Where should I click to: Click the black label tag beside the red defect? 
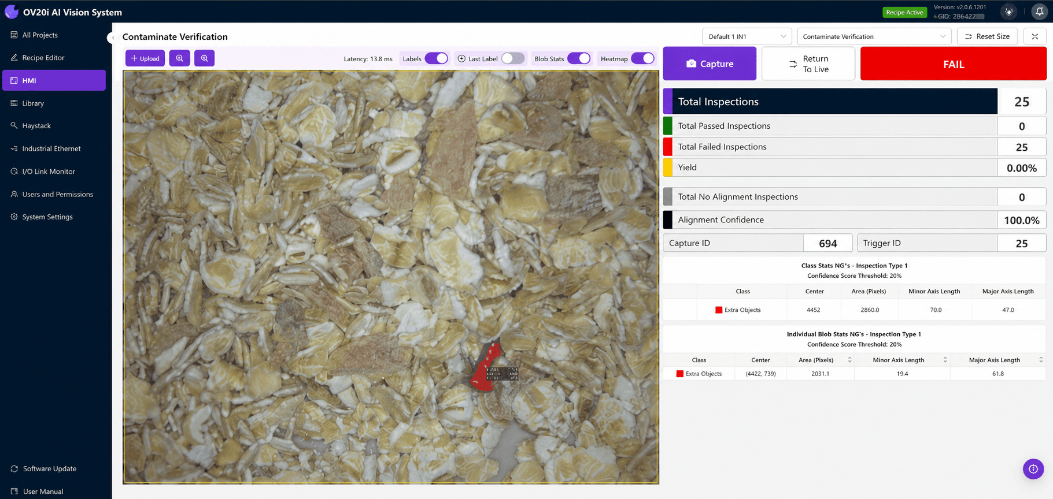[x=503, y=373]
